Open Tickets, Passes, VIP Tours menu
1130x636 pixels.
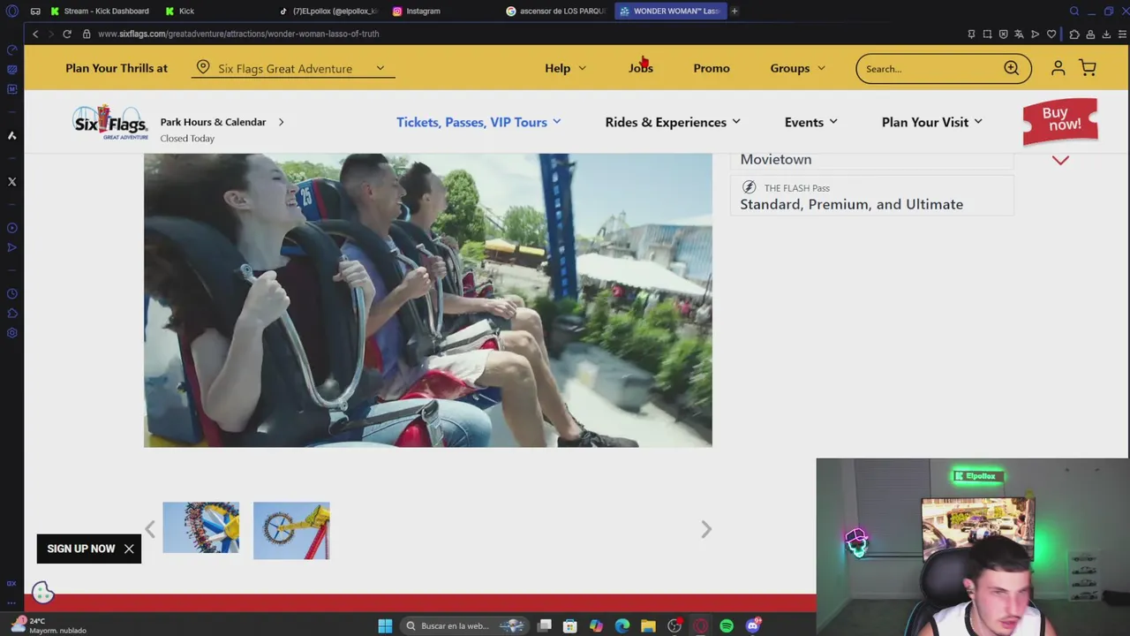(x=478, y=122)
